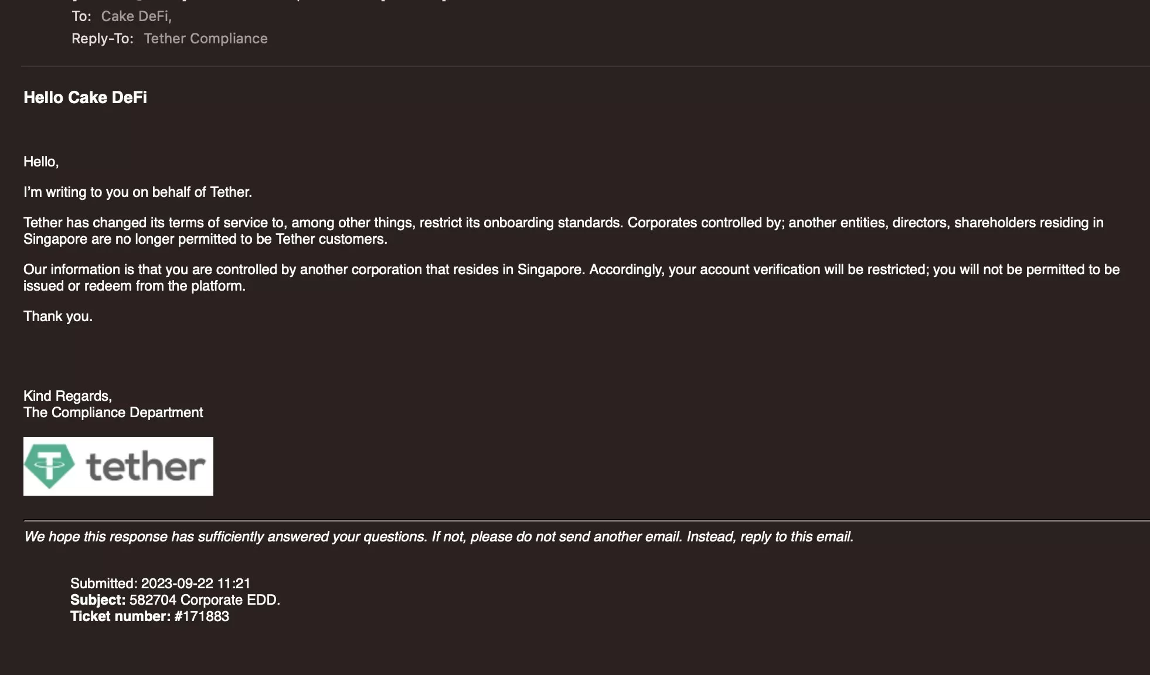Click the "Thank you." line

[58, 316]
